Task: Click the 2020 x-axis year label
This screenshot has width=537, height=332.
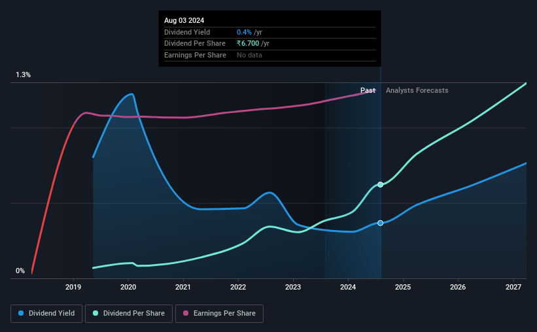Action: pos(128,287)
